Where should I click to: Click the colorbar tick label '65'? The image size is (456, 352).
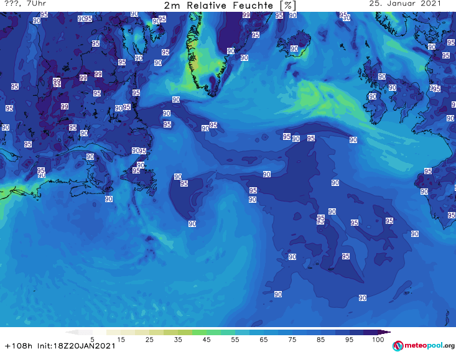(x=264, y=340)
